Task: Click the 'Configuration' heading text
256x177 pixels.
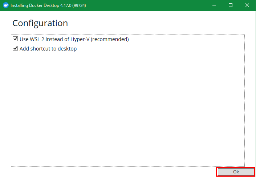Action: (40, 23)
